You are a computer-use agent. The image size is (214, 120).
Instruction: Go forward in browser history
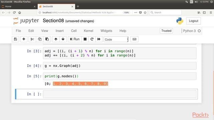[x=9, y=13]
